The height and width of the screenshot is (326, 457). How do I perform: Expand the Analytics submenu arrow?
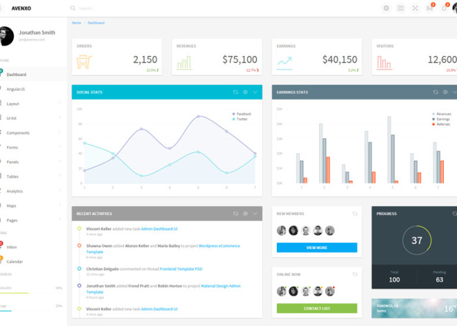[x=60, y=190]
